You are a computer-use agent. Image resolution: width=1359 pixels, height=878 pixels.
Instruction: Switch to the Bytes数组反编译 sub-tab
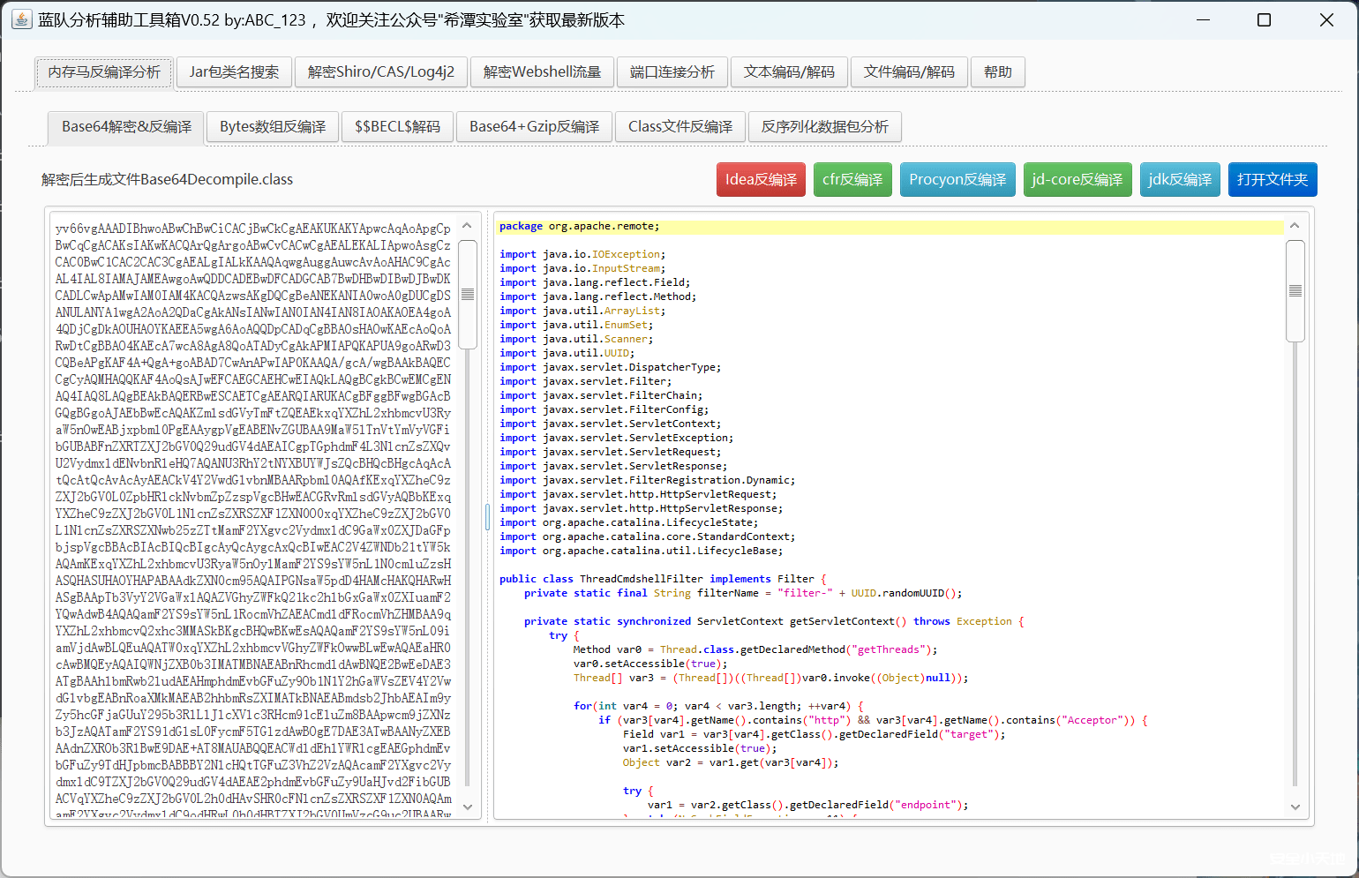point(272,126)
